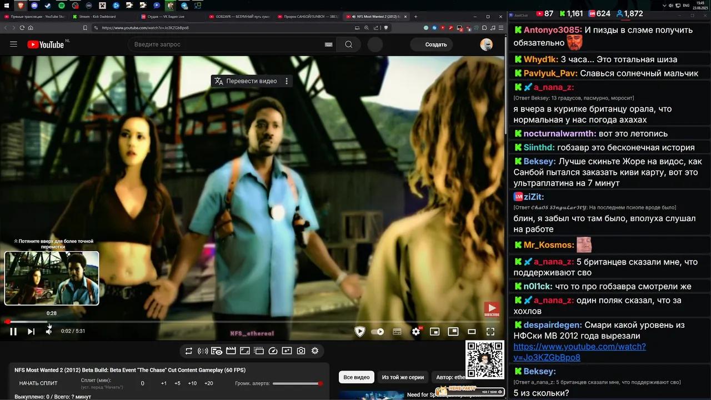Open the YouTube hamburger guide menu
This screenshot has height=400, width=711.
tap(13, 44)
